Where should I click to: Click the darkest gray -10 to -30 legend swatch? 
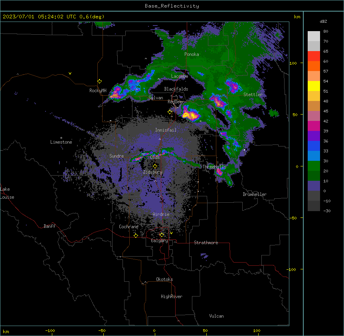pyautogui.click(x=314, y=206)
